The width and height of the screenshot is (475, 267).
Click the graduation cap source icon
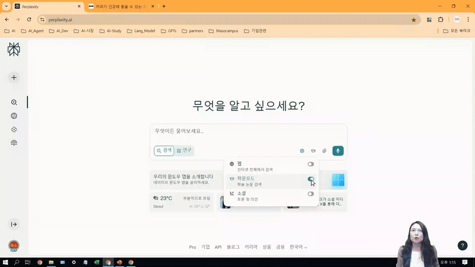point(313,151)
